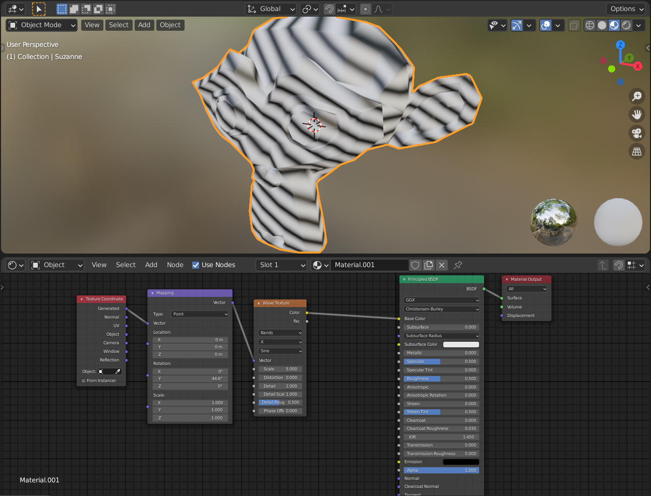This screenshot has height=496, width=651.
Task: Open the node editor Node menu
Action: pyautogui.click(x=175, y=265)
